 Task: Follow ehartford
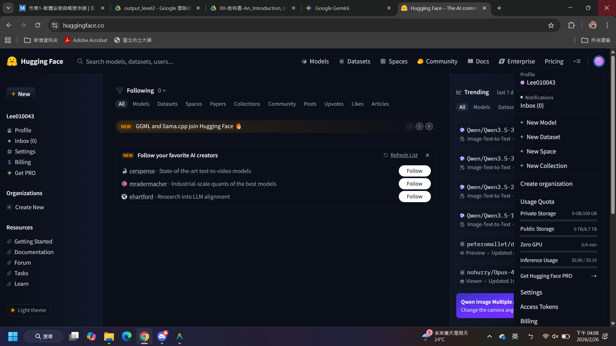click(x=415, y=196)
